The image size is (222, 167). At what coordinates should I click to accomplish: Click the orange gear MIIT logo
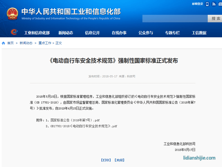click(x=14, y=32)
